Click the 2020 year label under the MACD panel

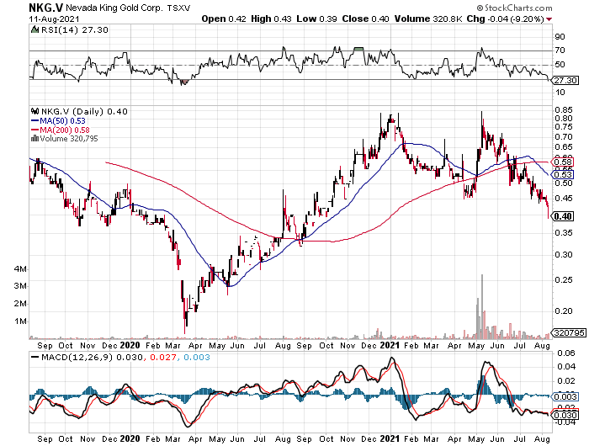(x=130, y=438)
